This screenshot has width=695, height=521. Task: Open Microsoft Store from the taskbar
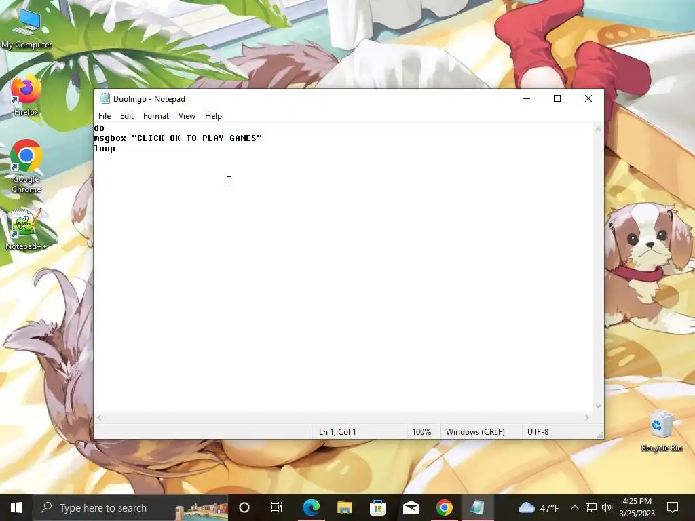coord(377,507)
